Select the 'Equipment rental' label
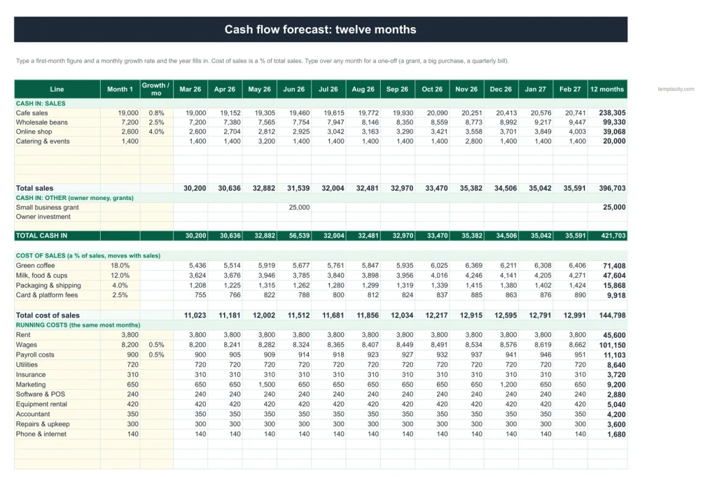Image resolution: width=717 pixels, height=477 pixels. click(x=41, y=404)
